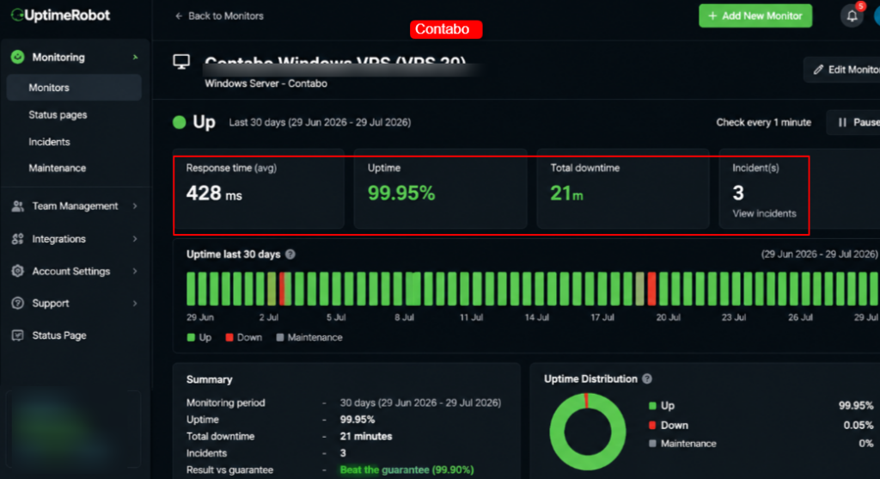The image size is (880, 479).
Task: Open the notifications bell
Action: [852, 15]
